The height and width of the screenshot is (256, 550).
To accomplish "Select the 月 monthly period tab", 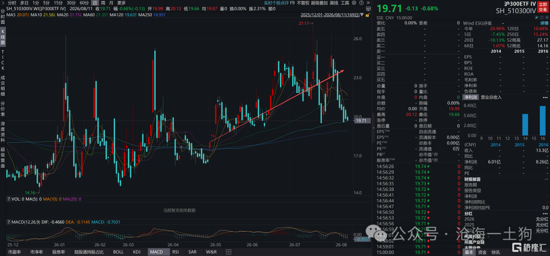I will click(111, 3).
